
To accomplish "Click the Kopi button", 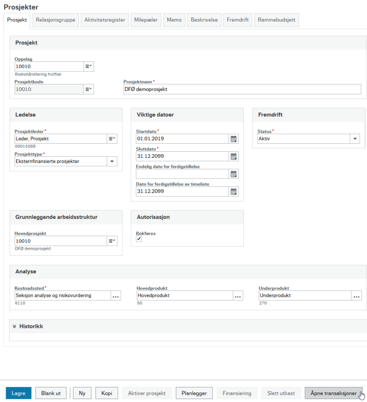I will pos(107,393).
